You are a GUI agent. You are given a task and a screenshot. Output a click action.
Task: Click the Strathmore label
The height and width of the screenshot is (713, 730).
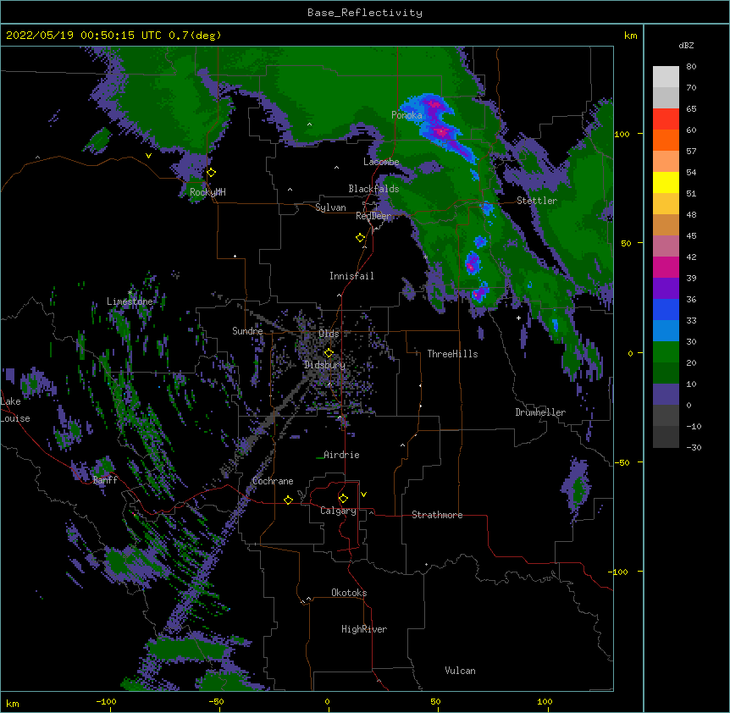click(437, 515)
